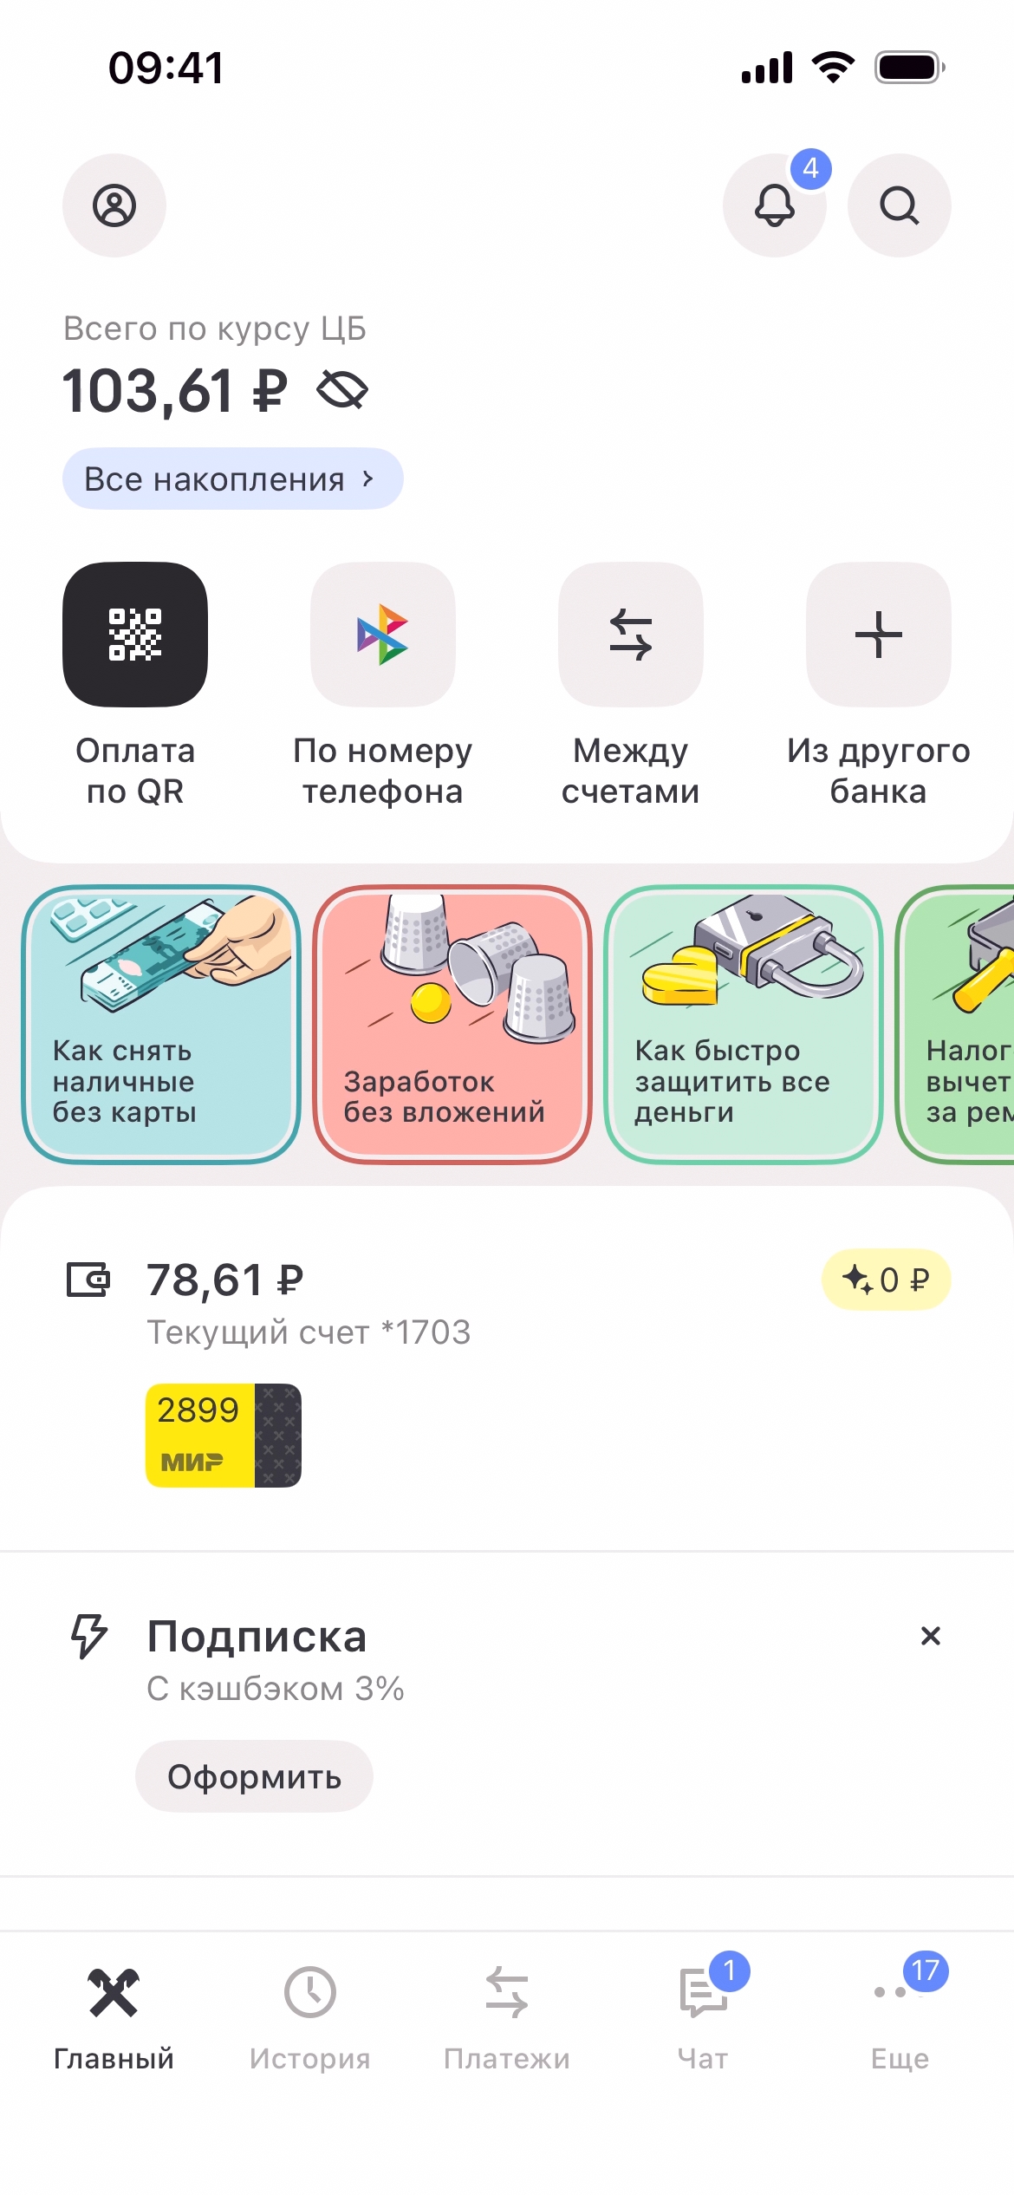
Task: Tap the search magnifier icon
Action: pyautogui.click(x=899, y=206)
